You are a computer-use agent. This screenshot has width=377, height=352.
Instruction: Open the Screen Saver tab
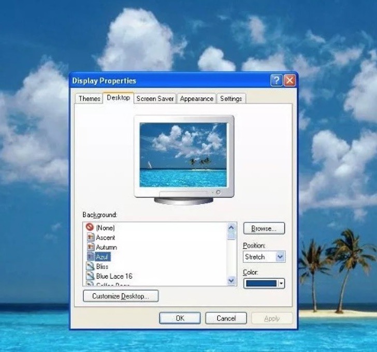(155, 98)
